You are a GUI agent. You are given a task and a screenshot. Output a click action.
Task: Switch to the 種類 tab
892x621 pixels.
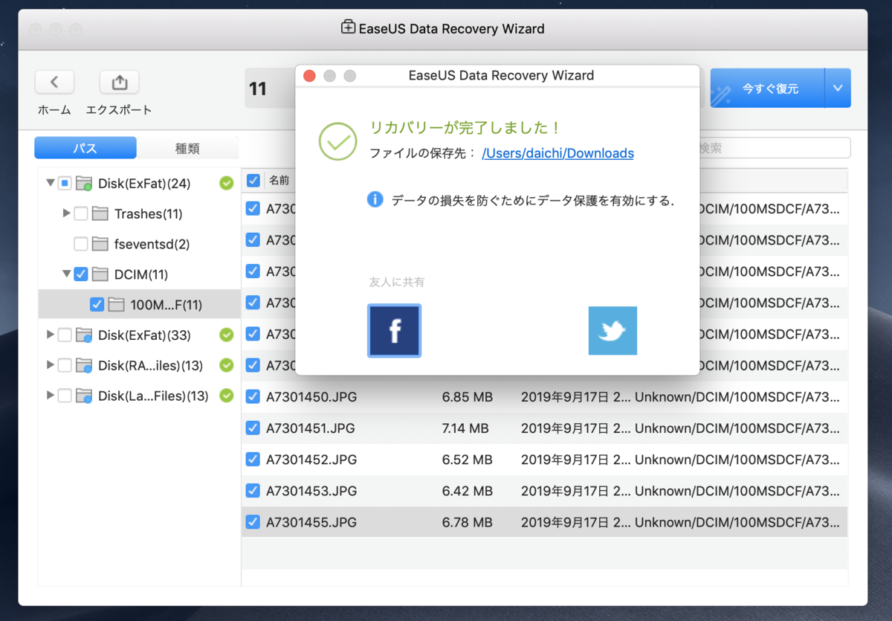pos(187,148)
